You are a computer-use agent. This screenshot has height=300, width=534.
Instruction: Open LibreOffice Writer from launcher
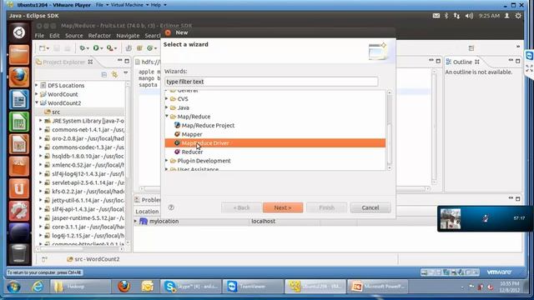pos(19,99)
